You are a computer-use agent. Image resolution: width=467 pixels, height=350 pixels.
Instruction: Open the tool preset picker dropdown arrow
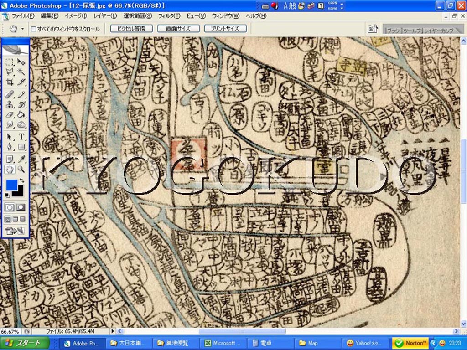pos(22,29)
